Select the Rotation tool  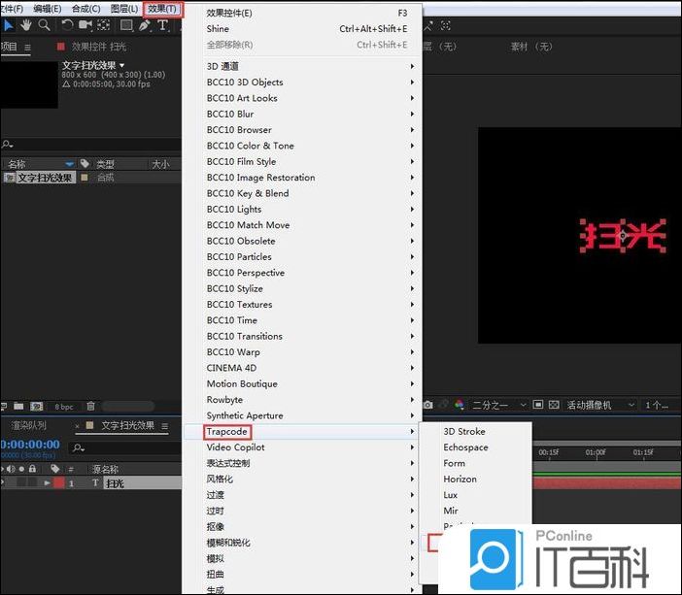pyautogui.click(x=67, y=25)
